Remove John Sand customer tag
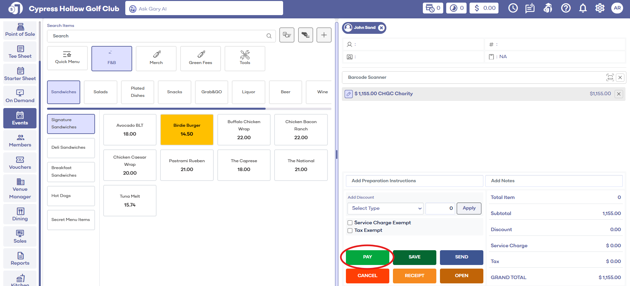This screenshot has height=286, width=630. pyautogui.click(x=381, y=28)
